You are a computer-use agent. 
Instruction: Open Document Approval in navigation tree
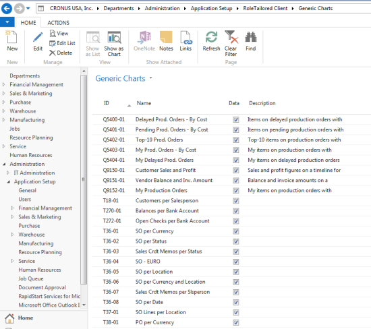42,287
